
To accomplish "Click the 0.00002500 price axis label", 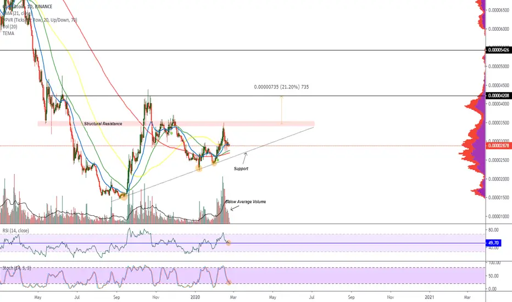I will (499, 160).
